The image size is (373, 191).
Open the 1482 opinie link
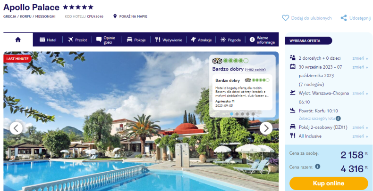coord(255,70)
